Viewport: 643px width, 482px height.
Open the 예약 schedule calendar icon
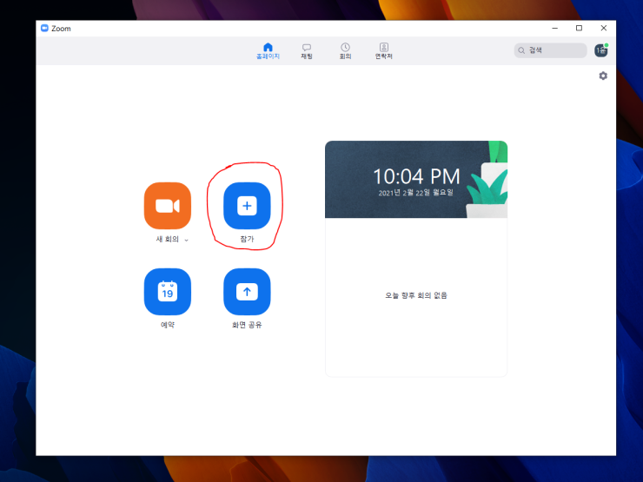point(168,292)
